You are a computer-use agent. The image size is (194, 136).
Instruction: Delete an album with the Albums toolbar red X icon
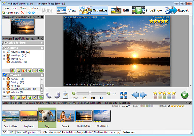click(24, 71)
